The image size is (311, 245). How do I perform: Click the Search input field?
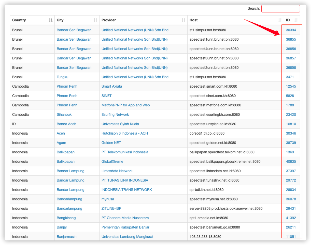280,9
